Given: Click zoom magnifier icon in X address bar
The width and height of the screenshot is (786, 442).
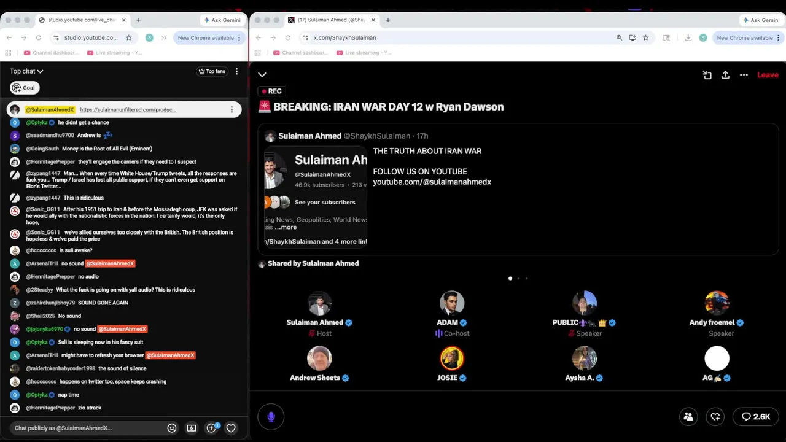Looking at the screenshot, I should tap(619, 37).
